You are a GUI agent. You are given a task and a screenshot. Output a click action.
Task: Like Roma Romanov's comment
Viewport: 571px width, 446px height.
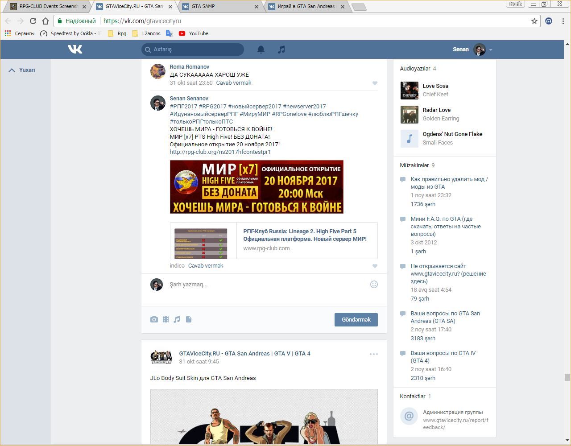[375, 83]
